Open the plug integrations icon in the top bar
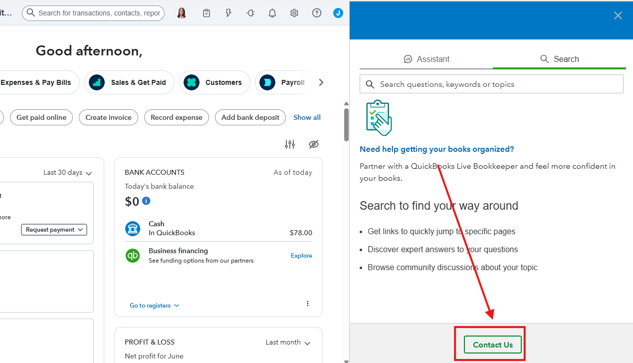The height and width of the screenshot is (363, 633). pyautogui.click(x=250, y=13)
